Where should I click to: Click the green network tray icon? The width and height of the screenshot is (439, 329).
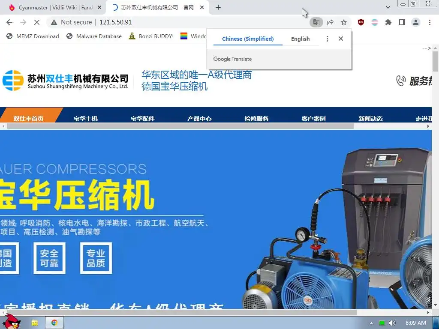click(x=382, y=323)
